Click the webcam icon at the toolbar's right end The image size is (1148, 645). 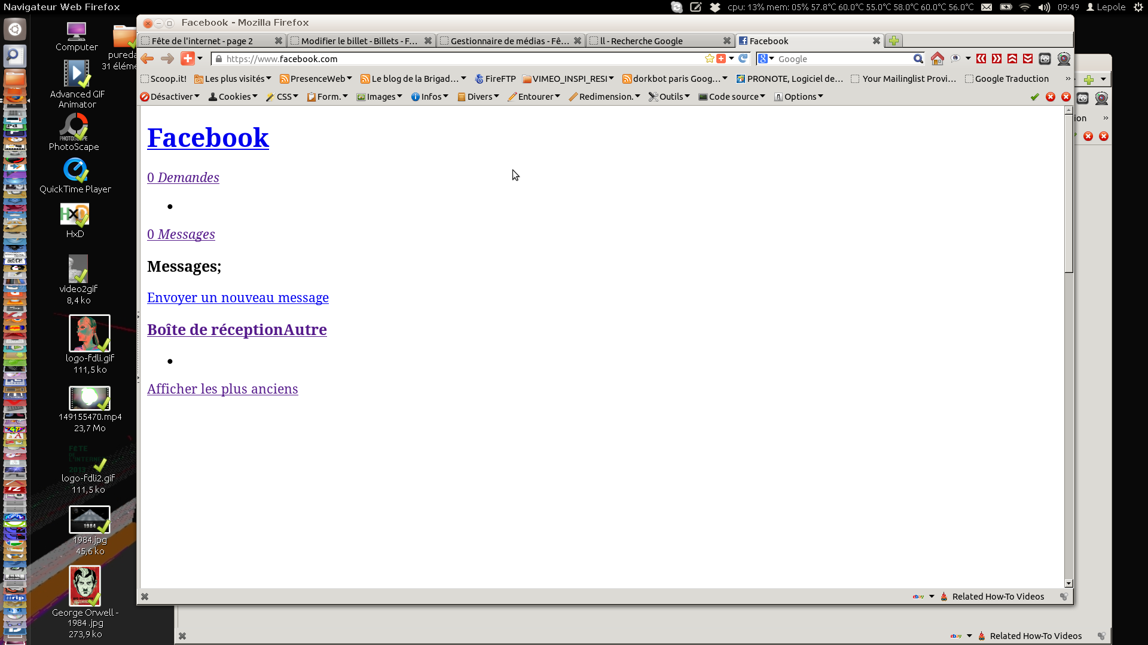click(x=1063, y=59)
